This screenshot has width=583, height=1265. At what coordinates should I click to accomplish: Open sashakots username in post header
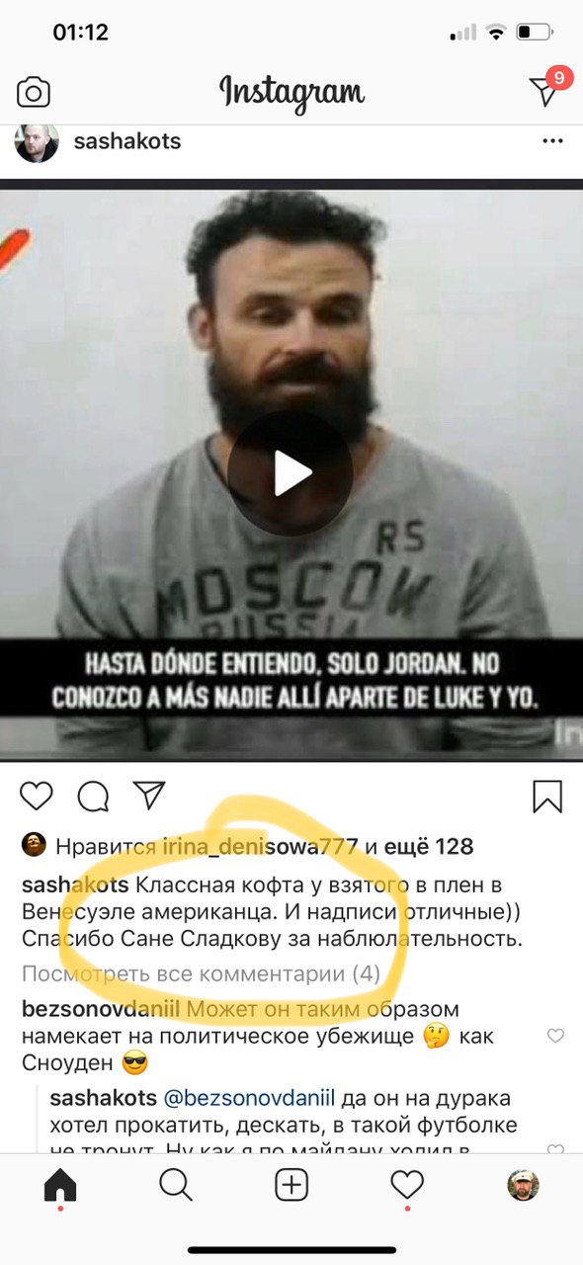[x=127, y=141]
